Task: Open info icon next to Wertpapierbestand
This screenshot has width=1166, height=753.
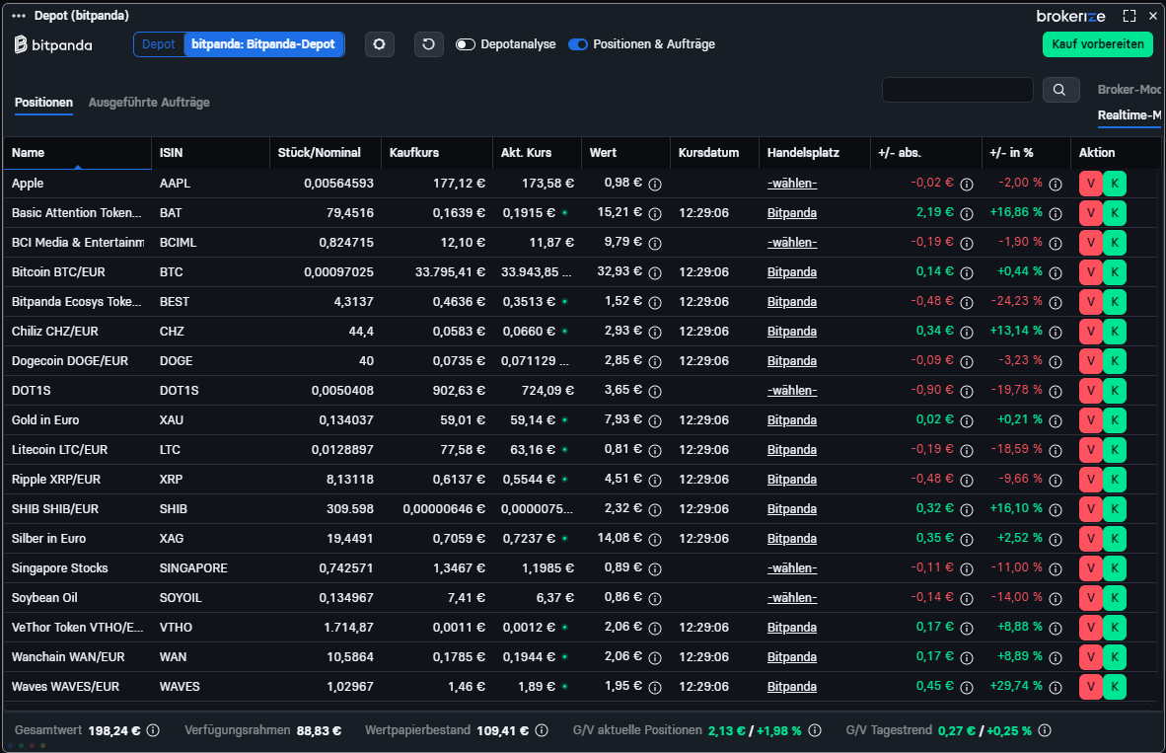Action: [543, 730]
